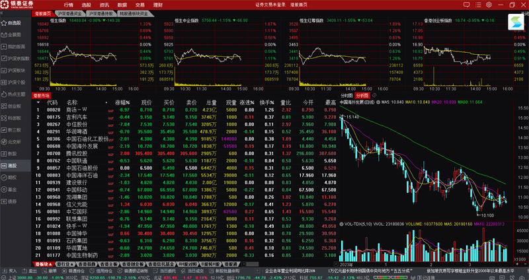This screenshot has width=529, height=280.
Task: Click the floating green-blue S widget
Action: click(516, 22)
